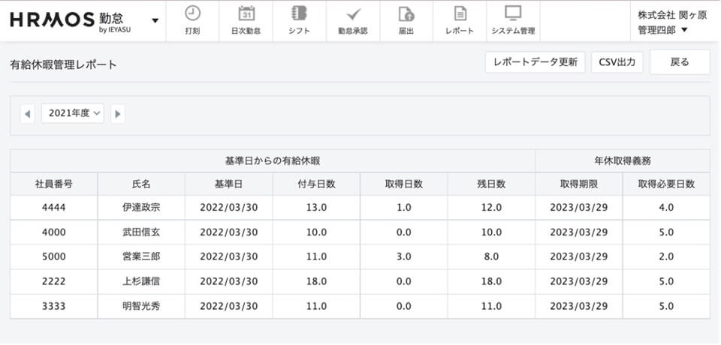Click the レポートデータ更新 button
Image resolution: width=721 pixels, height=345 pixels.
(x=535, y=62)
